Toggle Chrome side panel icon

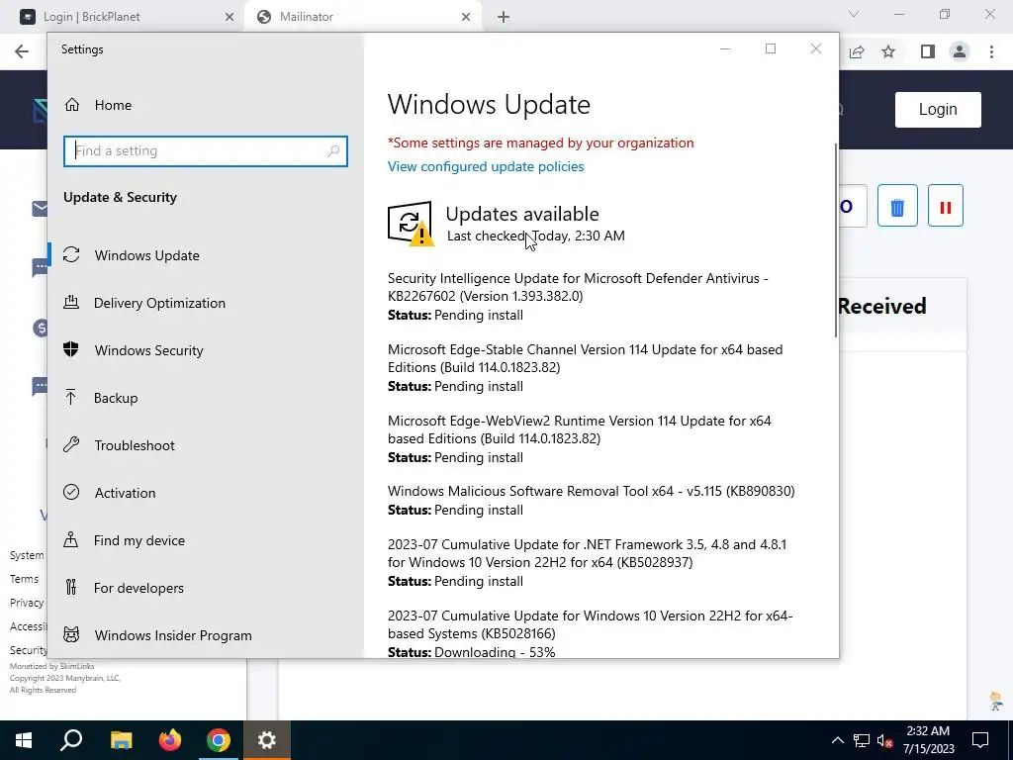[x=928, y=51]
